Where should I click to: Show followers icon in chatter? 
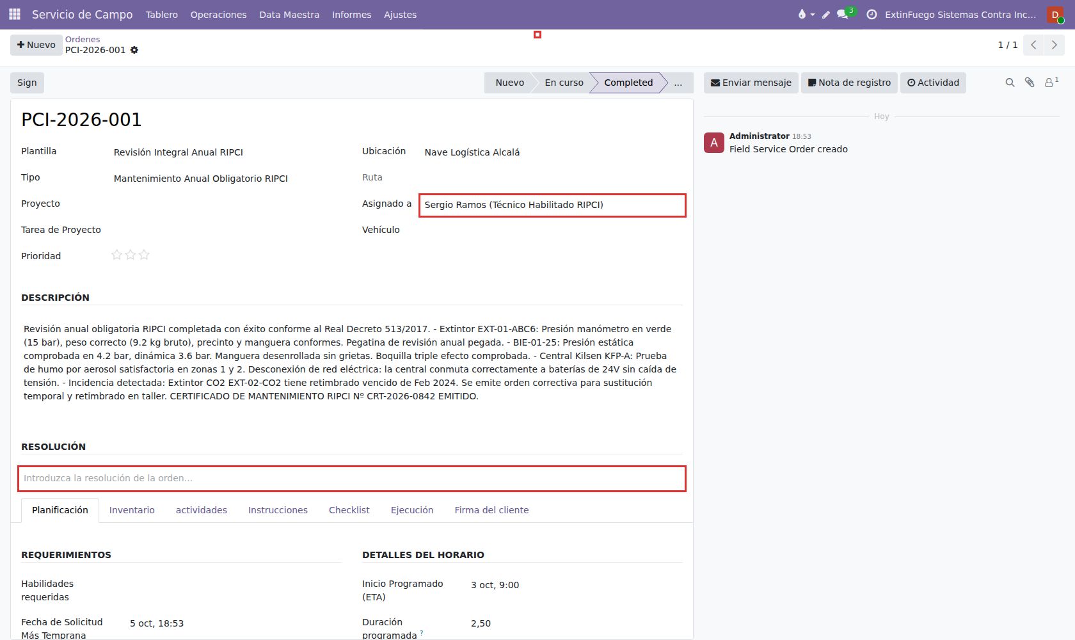1051,82
